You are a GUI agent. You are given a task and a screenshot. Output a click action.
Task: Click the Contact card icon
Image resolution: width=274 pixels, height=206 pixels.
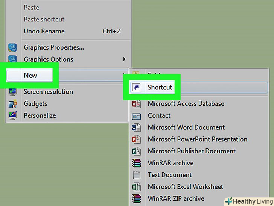click(x=136, y=116)
